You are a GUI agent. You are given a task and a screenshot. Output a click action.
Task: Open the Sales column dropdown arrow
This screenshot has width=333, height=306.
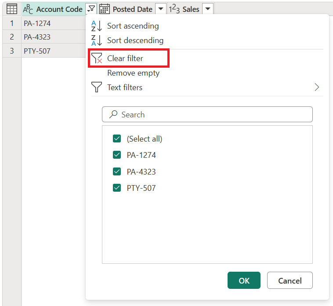tap(208, 9)
